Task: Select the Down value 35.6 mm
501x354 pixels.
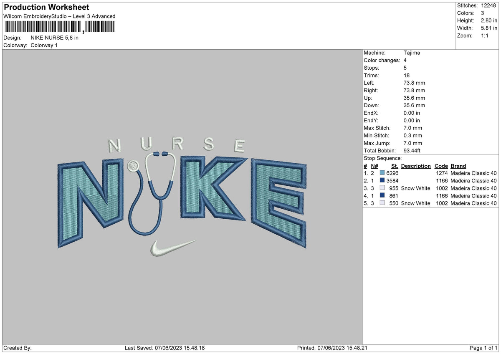Action: pos(415,105)
